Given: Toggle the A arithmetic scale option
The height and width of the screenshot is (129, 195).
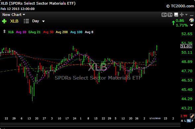Looking at the screenshot, I should 182,121.
